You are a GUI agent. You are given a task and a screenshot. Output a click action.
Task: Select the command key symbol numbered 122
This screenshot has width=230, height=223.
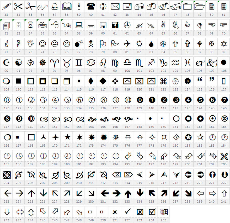click(163, 81)
